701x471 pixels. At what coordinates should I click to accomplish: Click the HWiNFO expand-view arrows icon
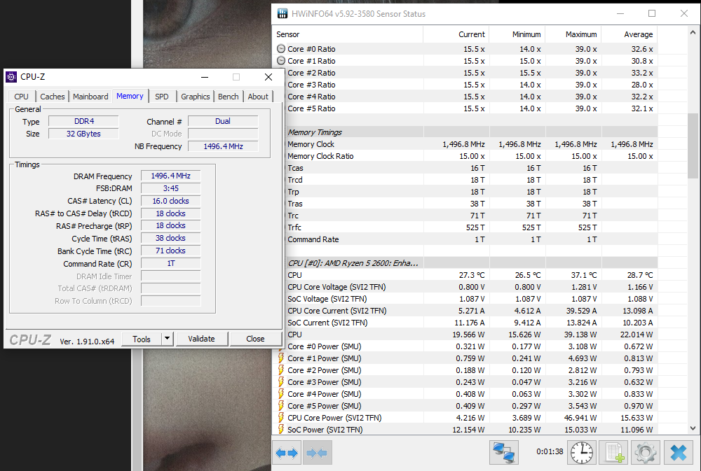[x=287, y=453]
